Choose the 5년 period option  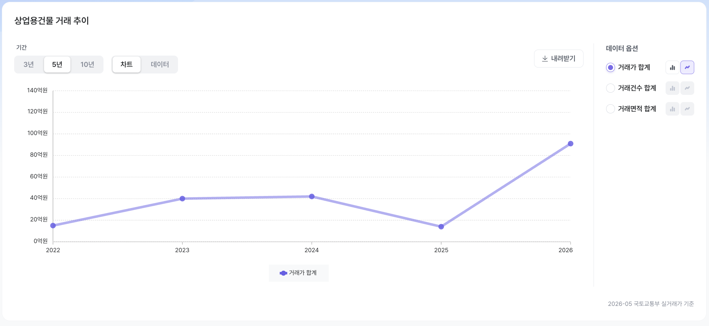[x=57, y=64]
